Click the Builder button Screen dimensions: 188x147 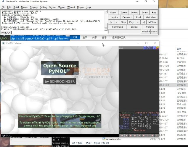[x=134, y=27]
